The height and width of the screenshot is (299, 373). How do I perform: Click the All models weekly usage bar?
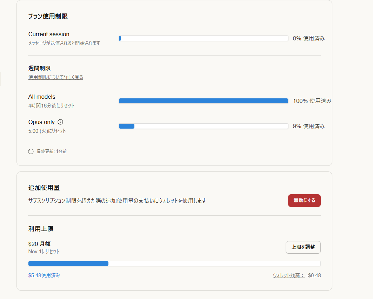[204, 101]
